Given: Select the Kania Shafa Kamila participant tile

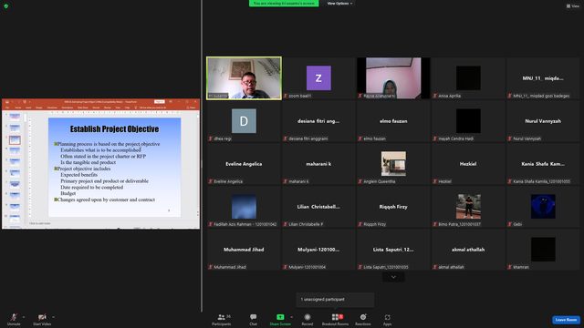Looking at the screenshot, I should (543, 164).
